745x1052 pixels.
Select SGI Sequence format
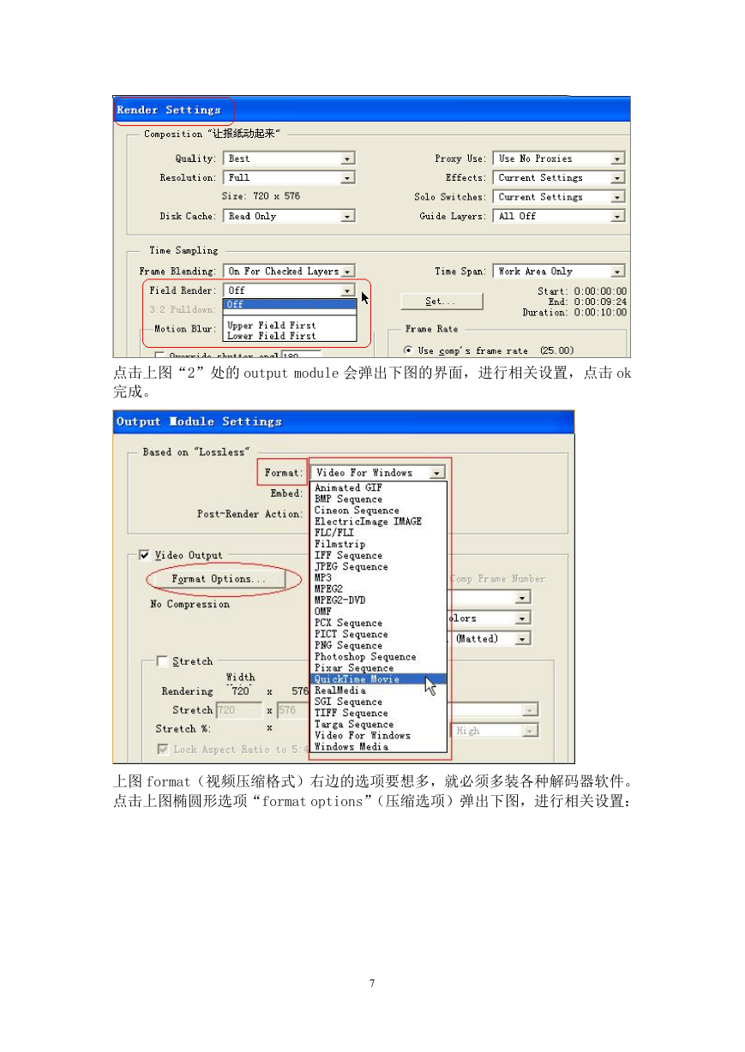click(378, 702)
